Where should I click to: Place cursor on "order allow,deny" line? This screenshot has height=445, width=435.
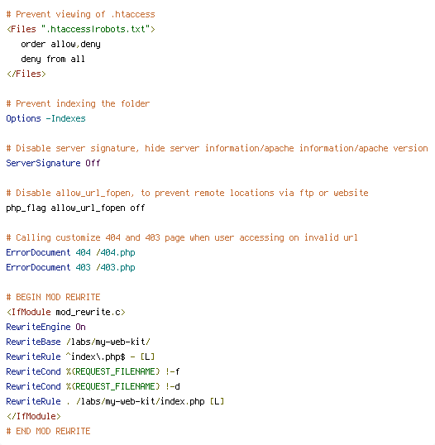60,44
